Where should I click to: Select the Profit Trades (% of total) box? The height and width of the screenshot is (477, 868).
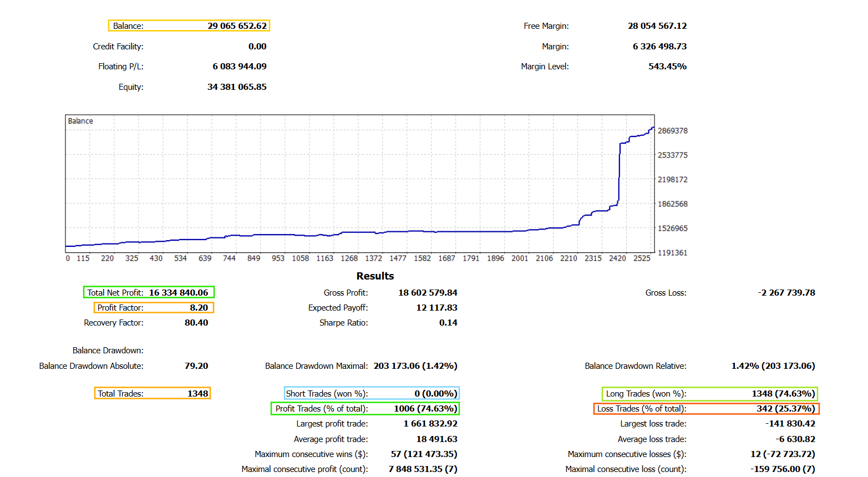point(365,409)
